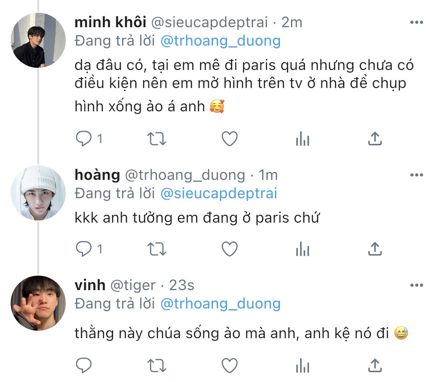Like minh khôi's tweet about Paris
This screenshot has height=382, width=439.
tap(229, 139)
